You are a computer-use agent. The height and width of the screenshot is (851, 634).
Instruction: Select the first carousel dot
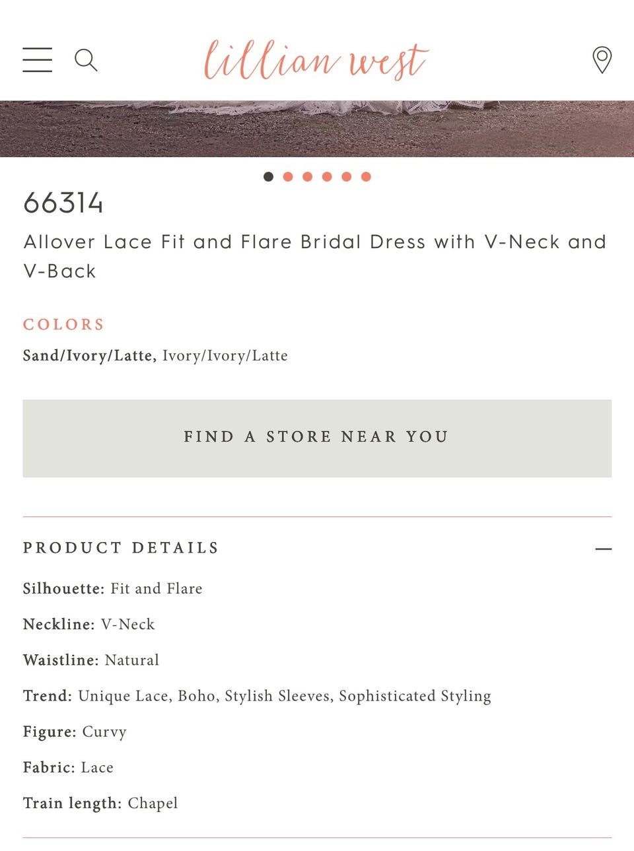point(268,176)
